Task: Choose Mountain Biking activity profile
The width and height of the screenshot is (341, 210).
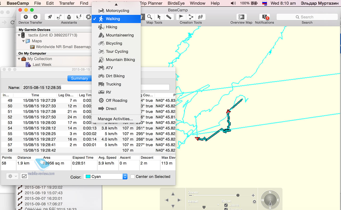Action: (116, 59)
